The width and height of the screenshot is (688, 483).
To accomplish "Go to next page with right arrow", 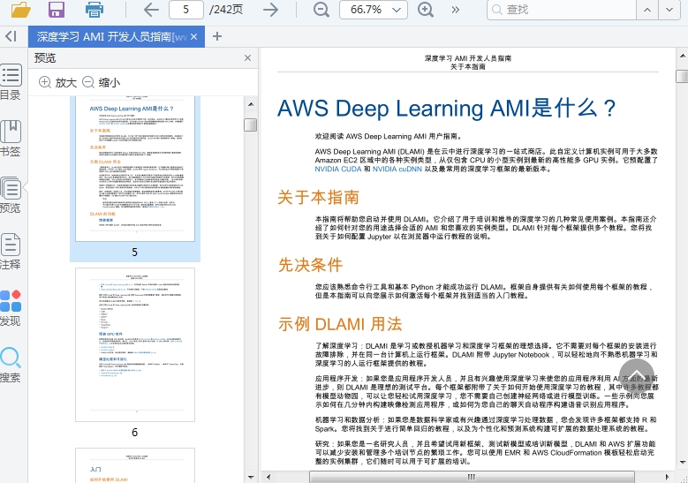I will coord(271,10).
